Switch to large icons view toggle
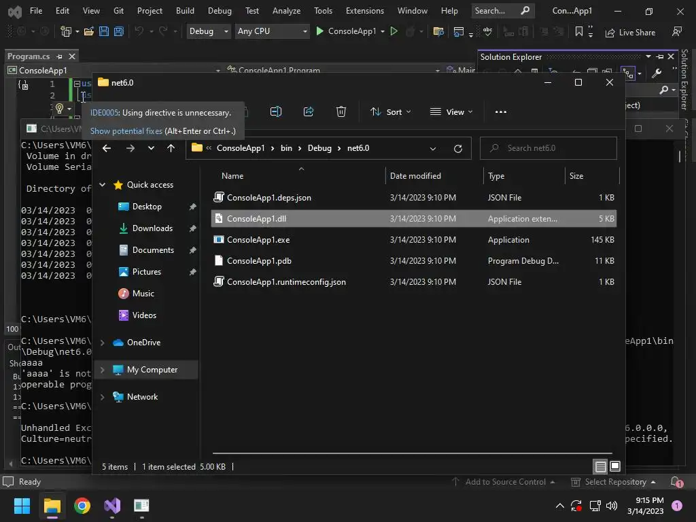This screenshot has width=696, height=522. click(x=614, y=466)
